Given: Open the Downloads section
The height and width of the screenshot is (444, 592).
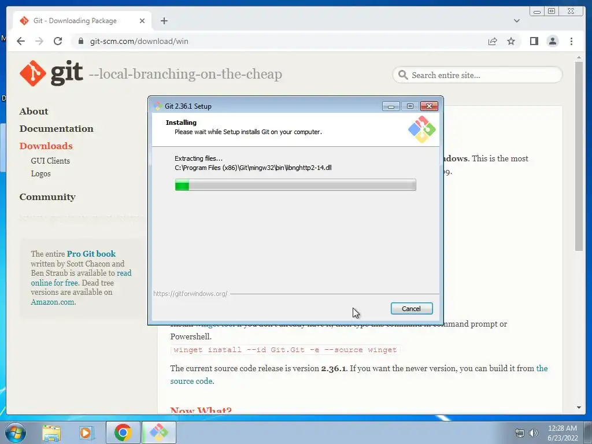Looking at the screenshot, I should (46, 146).
